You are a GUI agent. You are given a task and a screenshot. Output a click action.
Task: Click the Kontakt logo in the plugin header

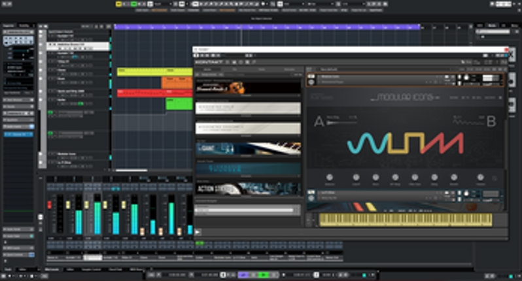[209, 62]
